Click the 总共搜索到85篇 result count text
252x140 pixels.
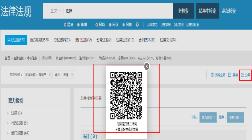[x=91, y=98]
